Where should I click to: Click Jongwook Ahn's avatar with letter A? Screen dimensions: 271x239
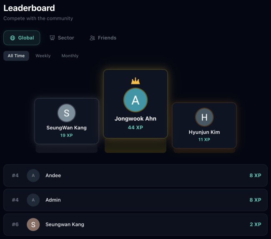135,100
